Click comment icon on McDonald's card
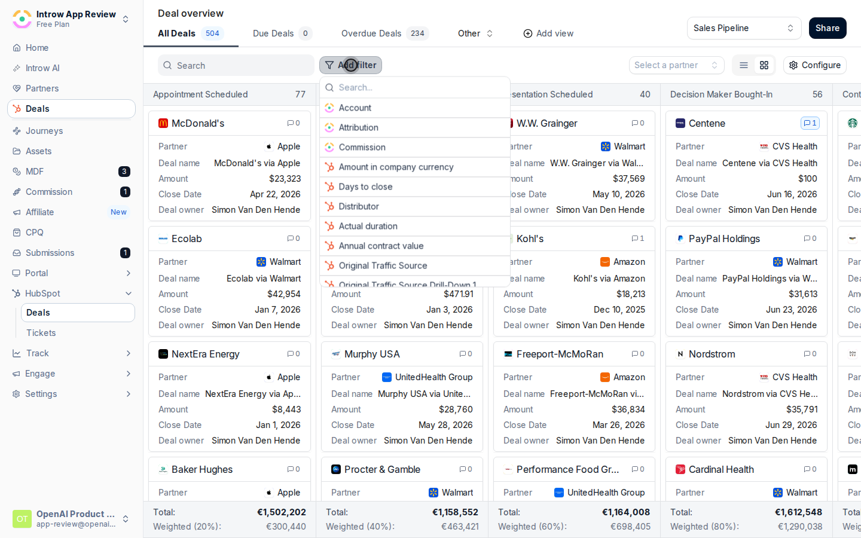 tap(293, 123)
